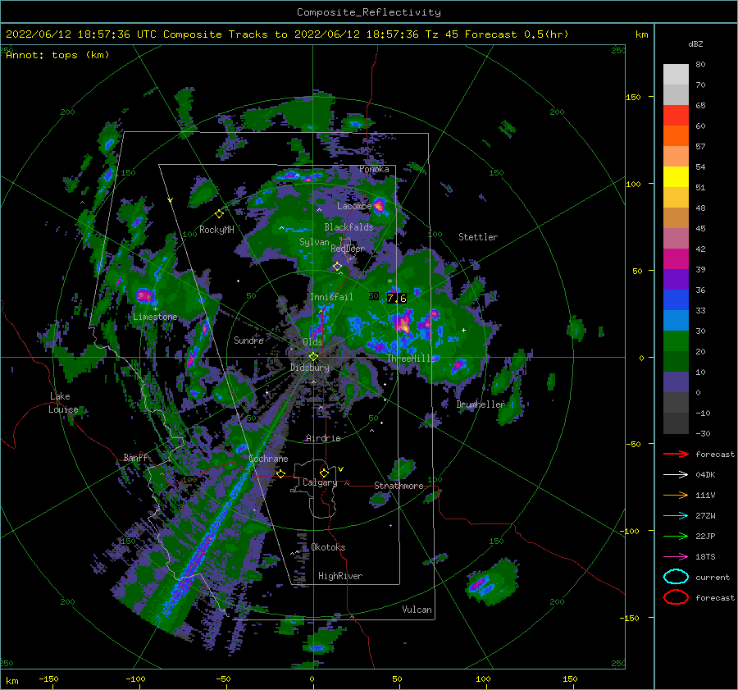Select the yellow diamond marker above Didsbury
The image size is (738, 690).
(x=313, y=357)
